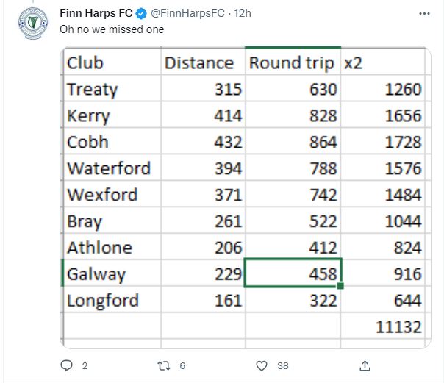Open the spreadsheet image attachment
This screenshot has height=383, width=444.
[x=246, y=197]
